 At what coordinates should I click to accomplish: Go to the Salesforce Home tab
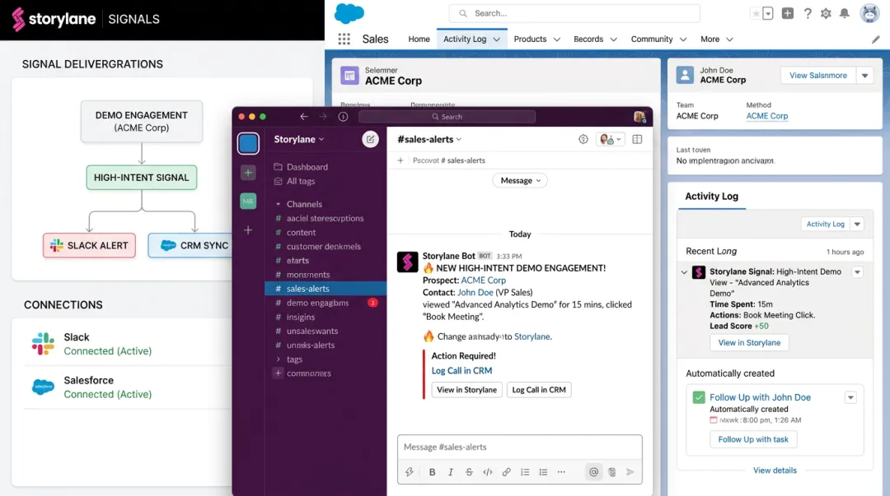(x=419, y=39)
